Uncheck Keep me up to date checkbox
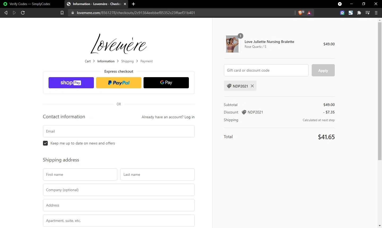This screenshot has height=228, width=382. (x=45, y=143)
